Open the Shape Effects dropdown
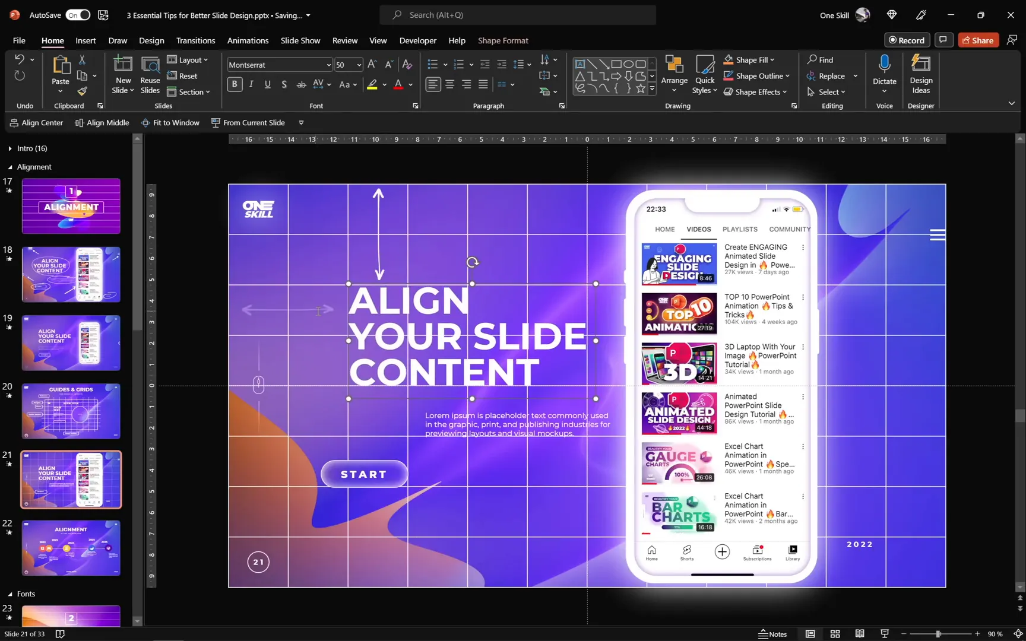Image resolution: width=1026 pixels, height=641 pixels. click(755, 91)
